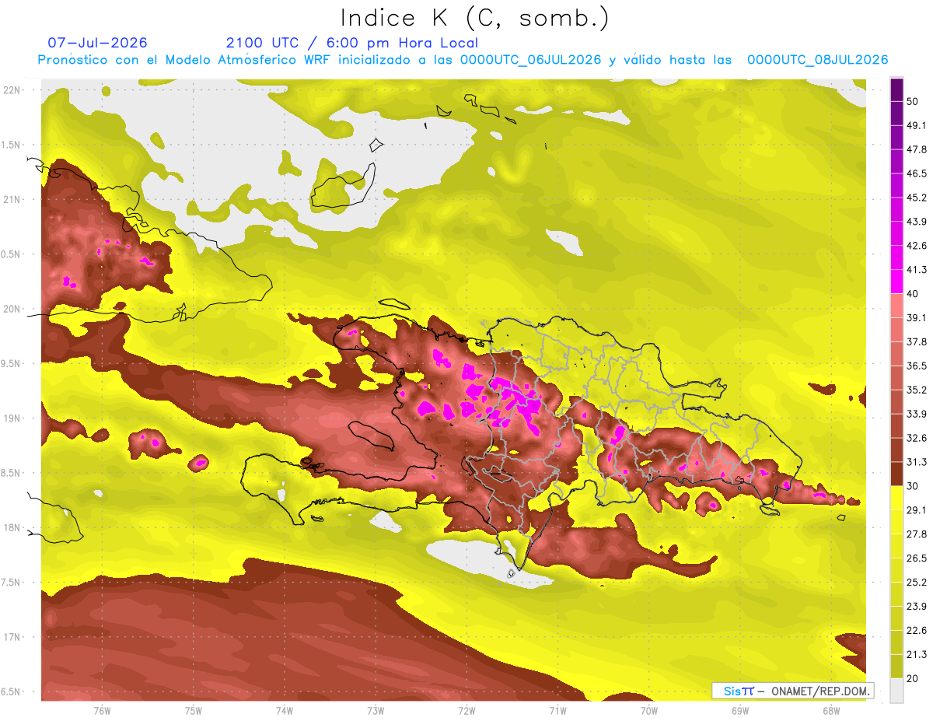Click the "25.2" value on the color scale

point(917,582)
